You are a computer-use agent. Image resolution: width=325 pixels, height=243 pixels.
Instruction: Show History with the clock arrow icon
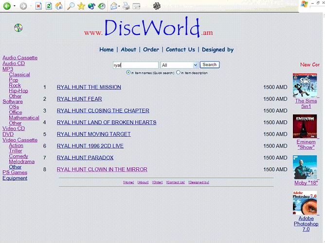click(x=102, y=6)
